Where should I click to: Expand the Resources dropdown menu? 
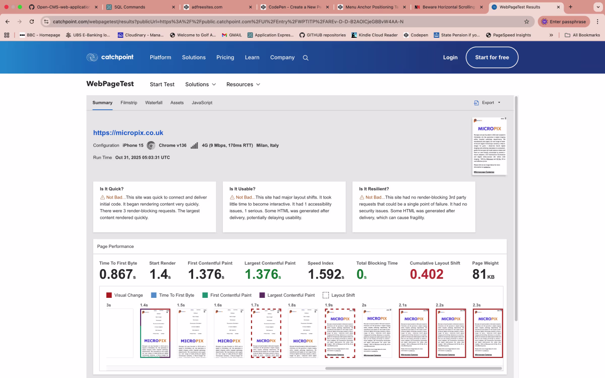(x=243, y=84)
